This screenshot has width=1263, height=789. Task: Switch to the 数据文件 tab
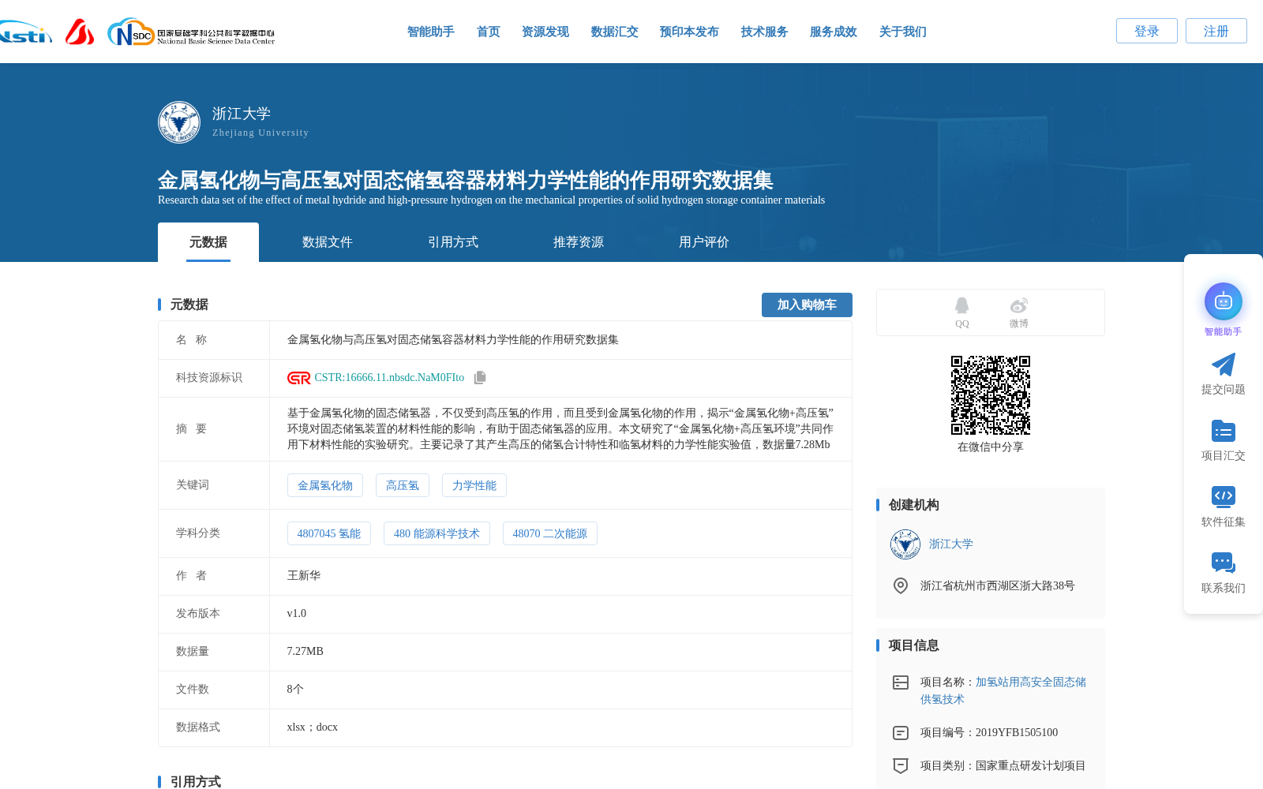point(328,242)
